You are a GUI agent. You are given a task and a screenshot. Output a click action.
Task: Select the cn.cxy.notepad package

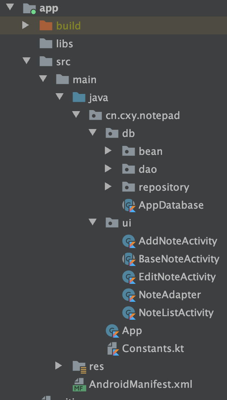coord(143,115)
